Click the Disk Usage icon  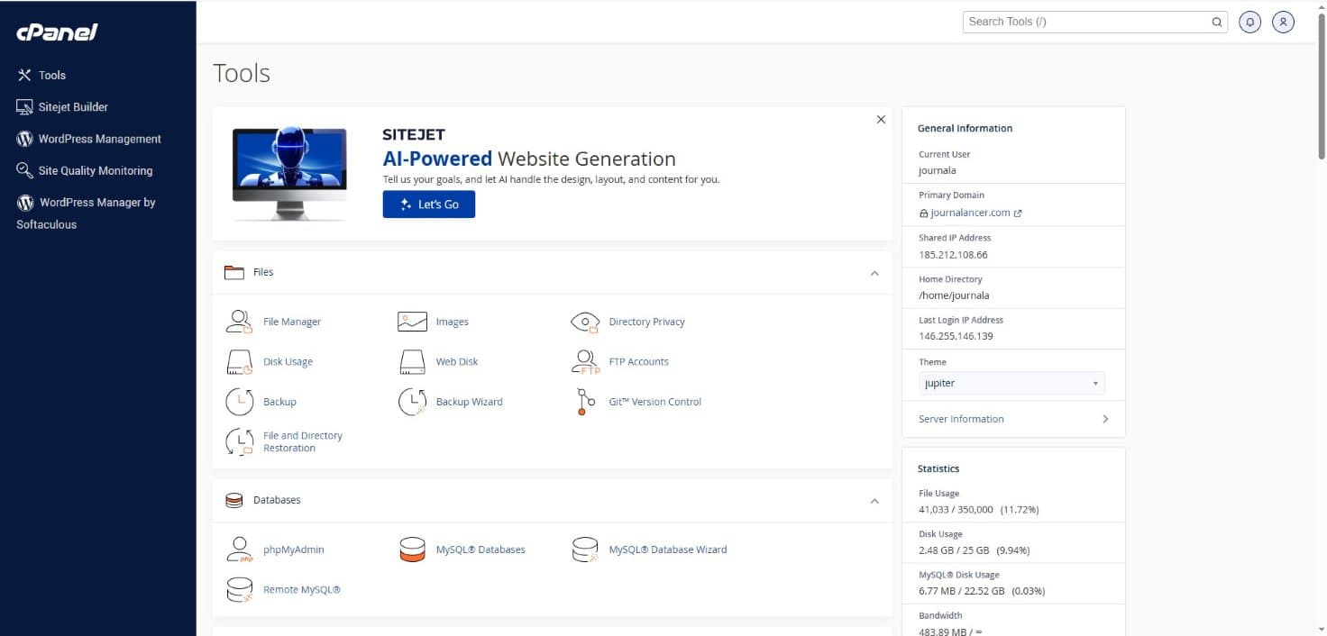(x=239, y=362)
